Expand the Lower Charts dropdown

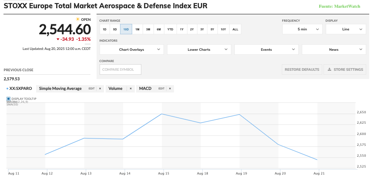[199, 49]
